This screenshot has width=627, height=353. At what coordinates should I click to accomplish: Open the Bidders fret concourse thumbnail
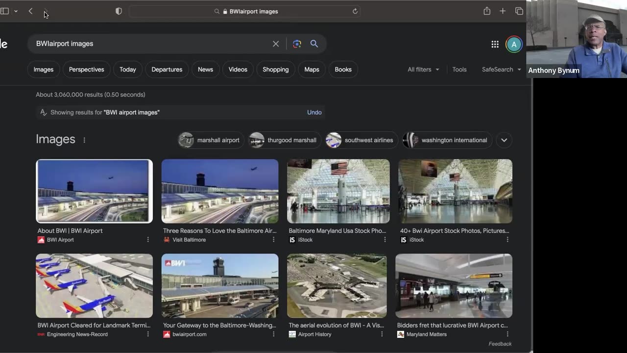[x=454, y=286]
